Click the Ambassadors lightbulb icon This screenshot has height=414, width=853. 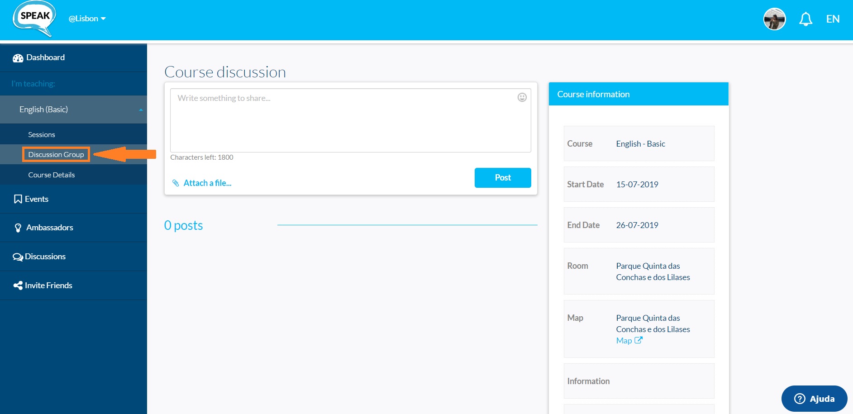pyautogui.click(x=18, y=228)
